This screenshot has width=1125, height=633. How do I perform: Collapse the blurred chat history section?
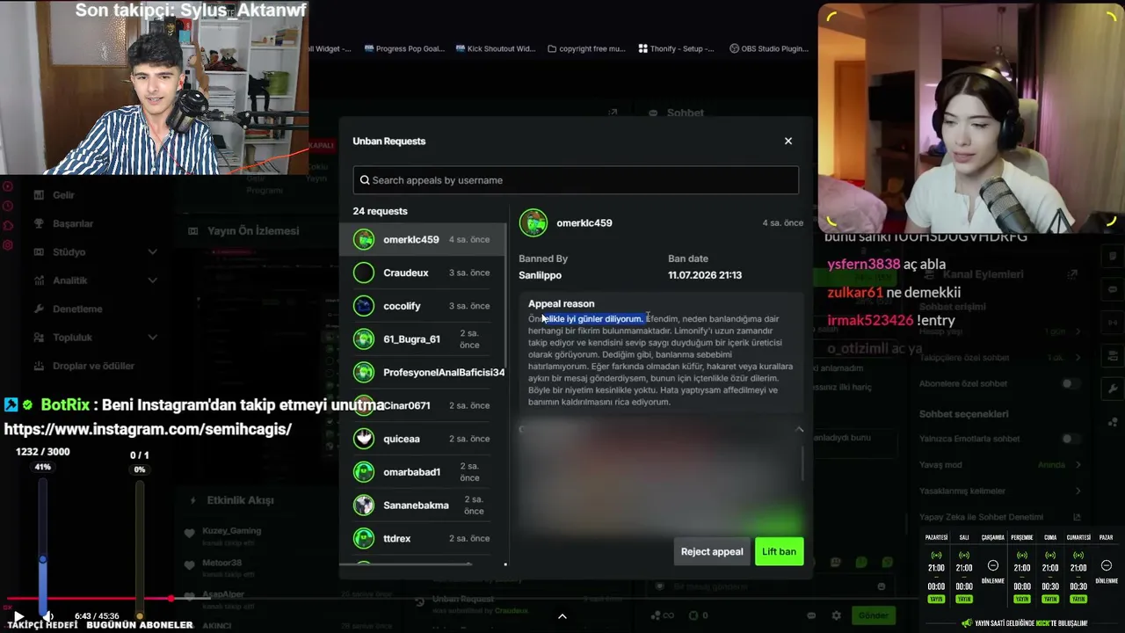[799, 429]
